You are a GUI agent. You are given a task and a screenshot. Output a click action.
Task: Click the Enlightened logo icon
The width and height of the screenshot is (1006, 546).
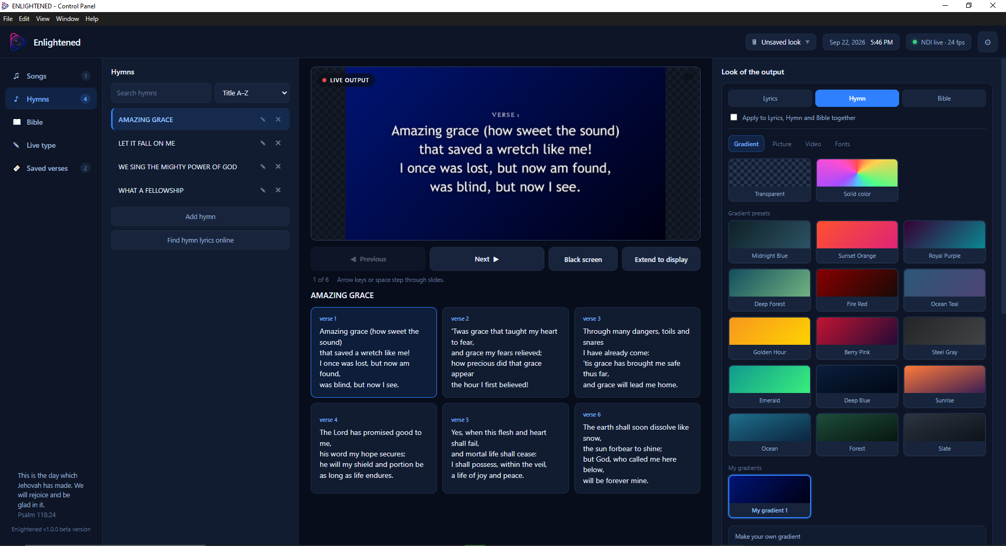[17, 42]
